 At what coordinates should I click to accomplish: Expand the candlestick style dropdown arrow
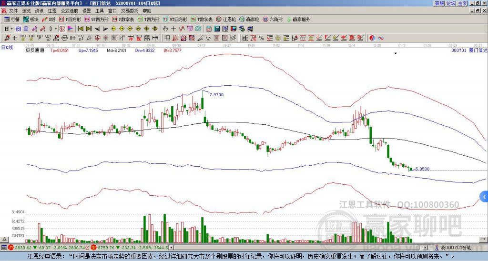pos(56,29)
